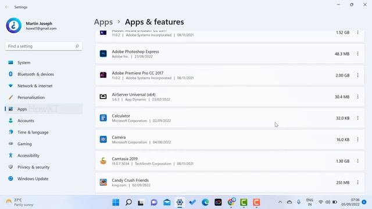Open three-dot menu for the 1.52 GB app
The image size is (372, 209).
coord(357,33)
